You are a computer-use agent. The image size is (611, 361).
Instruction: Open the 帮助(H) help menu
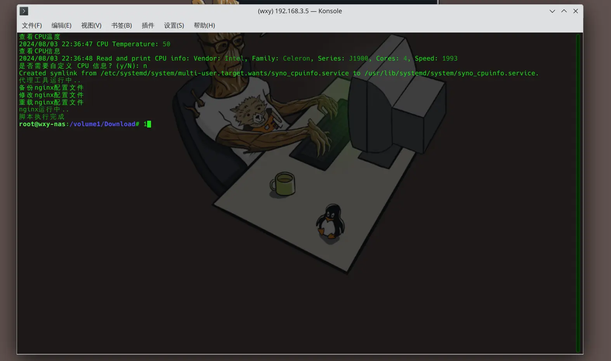(x=204, y=26)
